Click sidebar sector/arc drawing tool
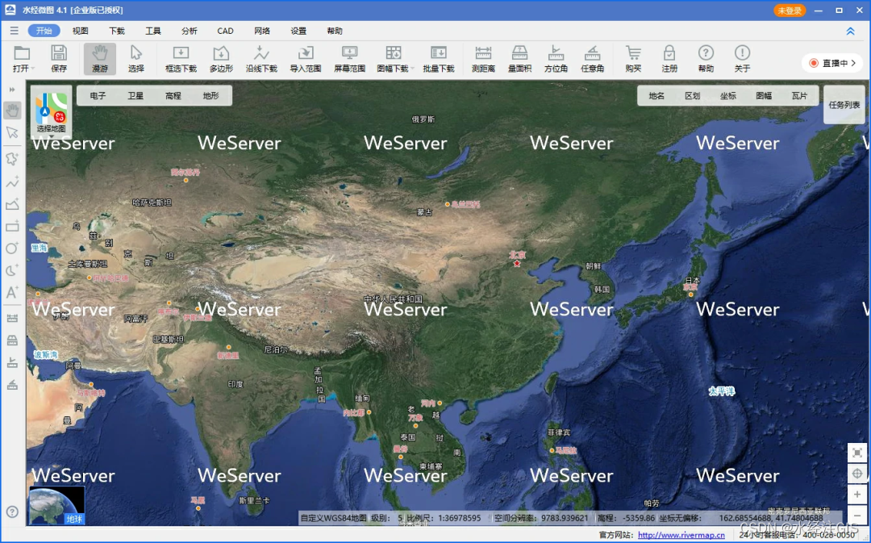This screenshot has height=543, width=871. [12, 270]
